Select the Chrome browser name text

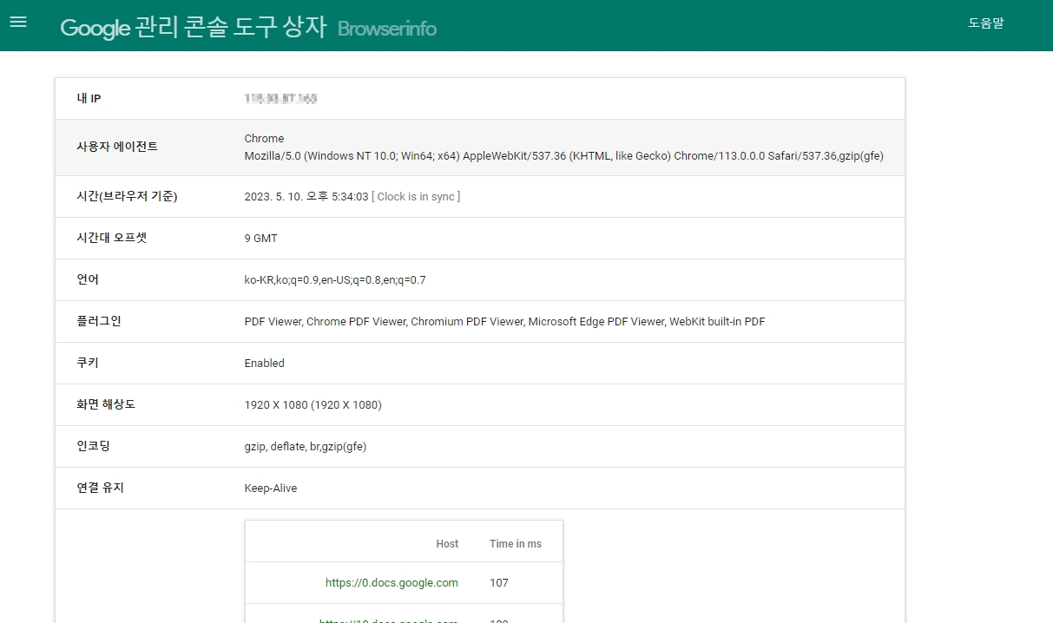264,139
